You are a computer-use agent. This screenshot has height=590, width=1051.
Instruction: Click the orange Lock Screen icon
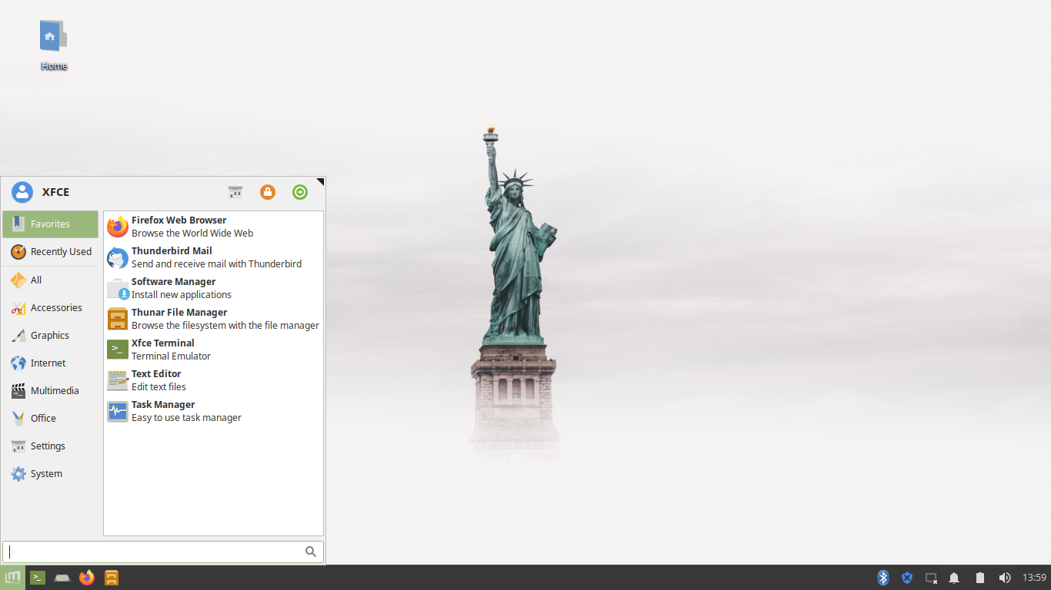268,192
